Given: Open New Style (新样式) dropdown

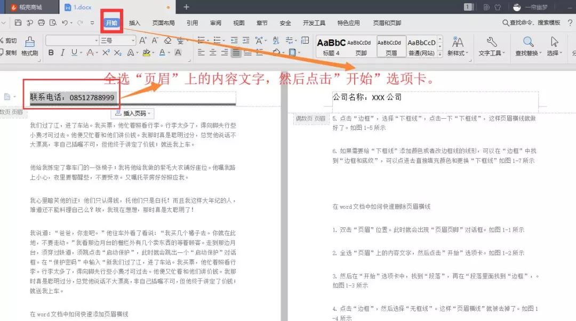Looking at the screenshot, I should (458, 47).
